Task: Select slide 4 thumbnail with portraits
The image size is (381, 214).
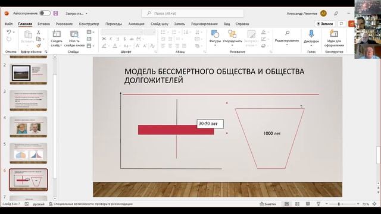Action: pos(29,127)
